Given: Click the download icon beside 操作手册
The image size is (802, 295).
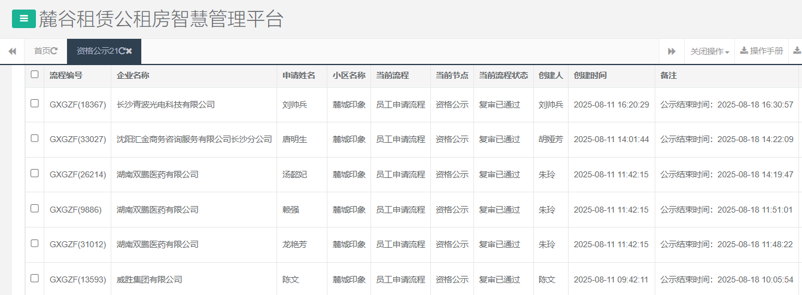Looking at the screenshot, I should [744, 51].
